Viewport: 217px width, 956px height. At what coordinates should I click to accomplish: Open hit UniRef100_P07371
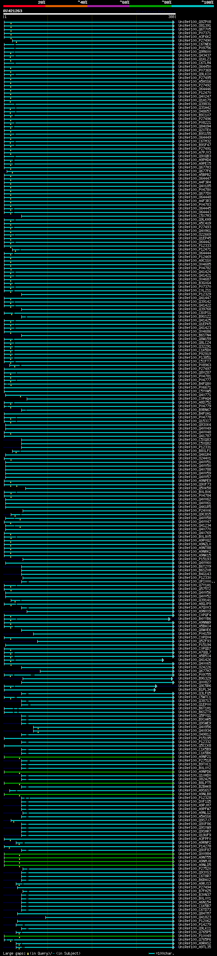click(x=194, y=33)
